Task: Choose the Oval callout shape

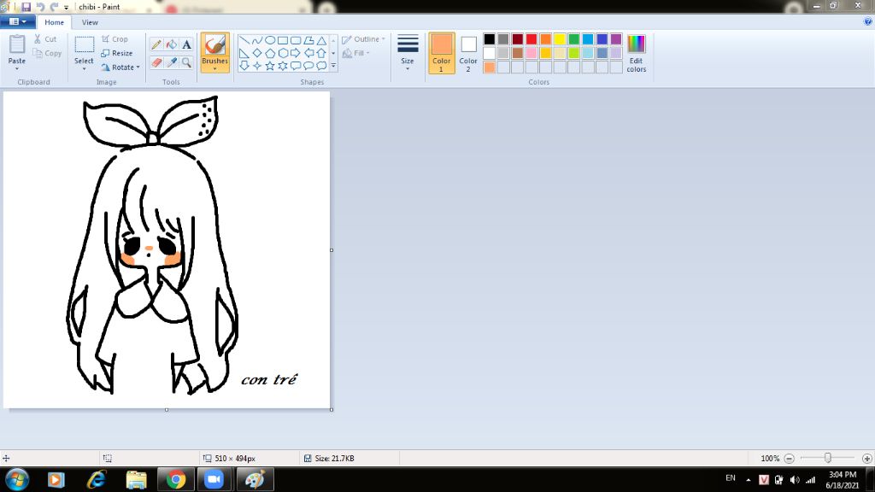Action: pyautogui.click(x=308, y=66)
